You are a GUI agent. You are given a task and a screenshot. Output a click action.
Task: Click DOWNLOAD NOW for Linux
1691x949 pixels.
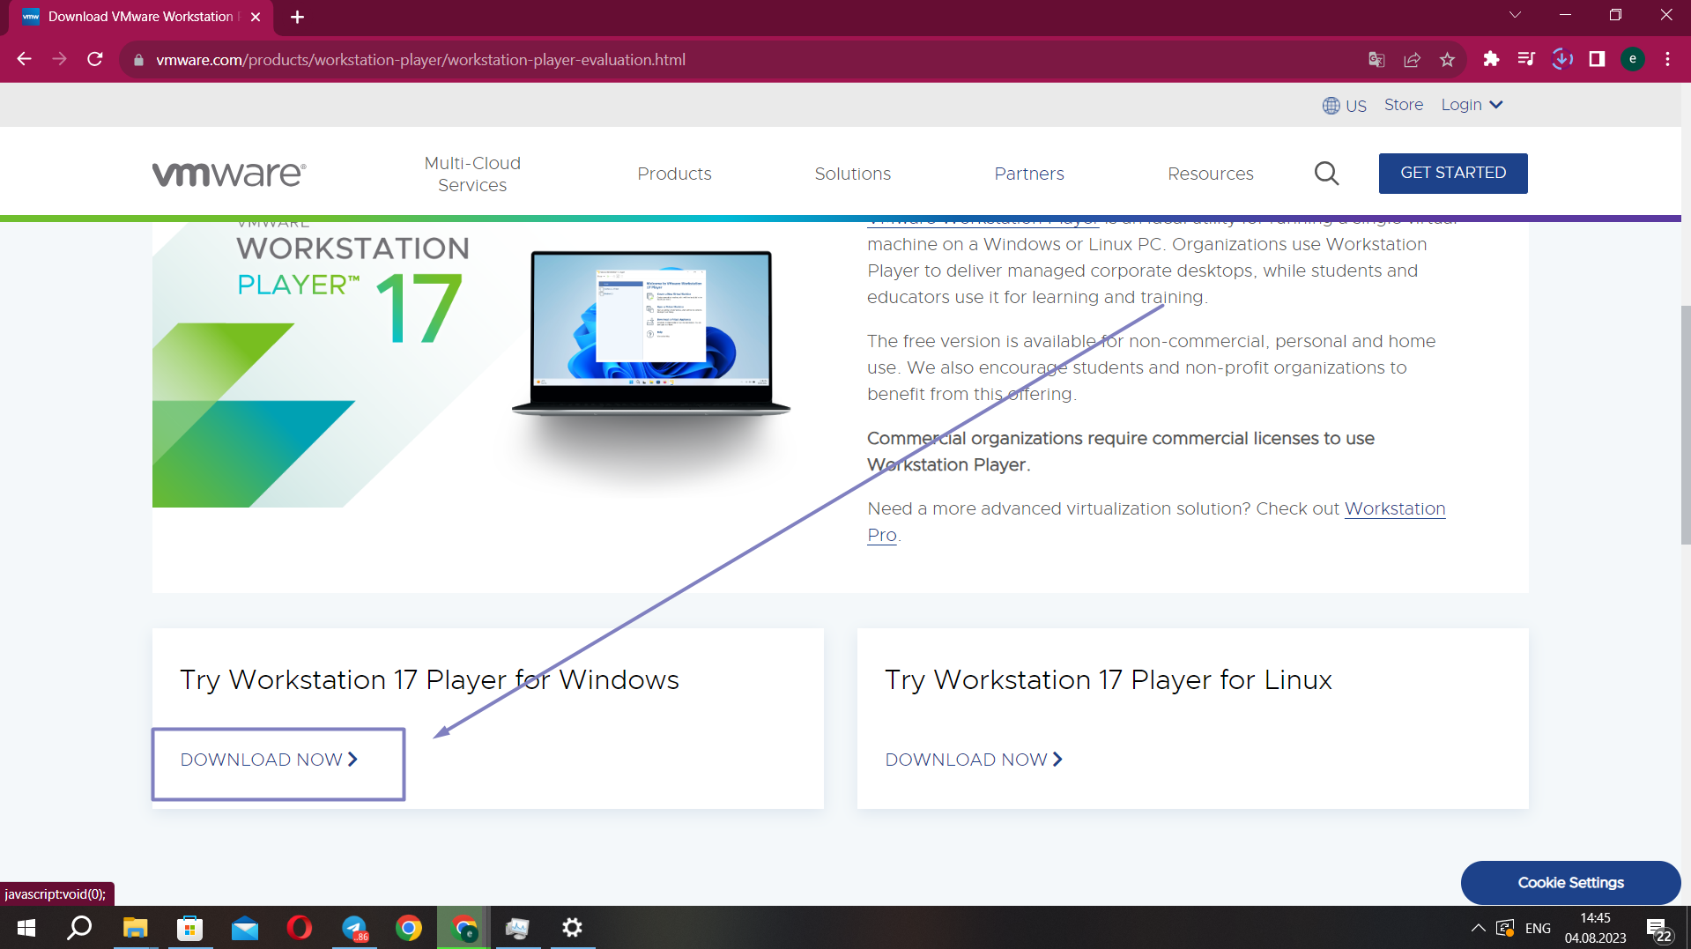pos(974,760)
